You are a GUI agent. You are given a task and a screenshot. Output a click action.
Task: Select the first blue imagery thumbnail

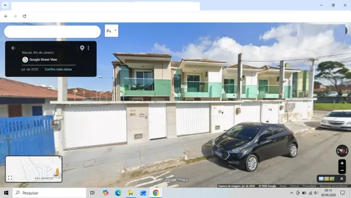point(321,179)
